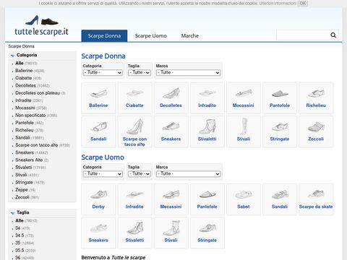Open the Scarpe con tacco alto tile
The width and height of the screenshot is (347, 260).
tap(134, 131)
